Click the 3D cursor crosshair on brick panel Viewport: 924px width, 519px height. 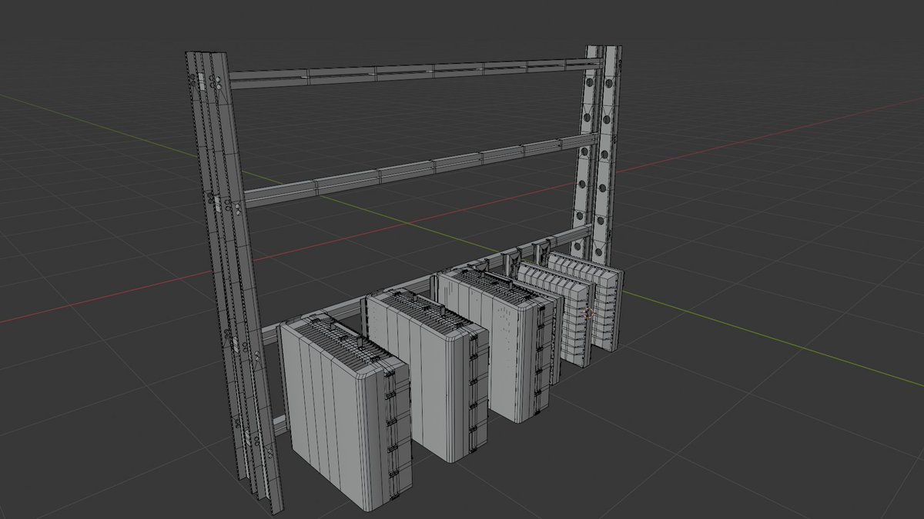tap(589, 313)
